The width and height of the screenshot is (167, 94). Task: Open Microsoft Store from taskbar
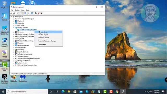[x=75, y=92]
